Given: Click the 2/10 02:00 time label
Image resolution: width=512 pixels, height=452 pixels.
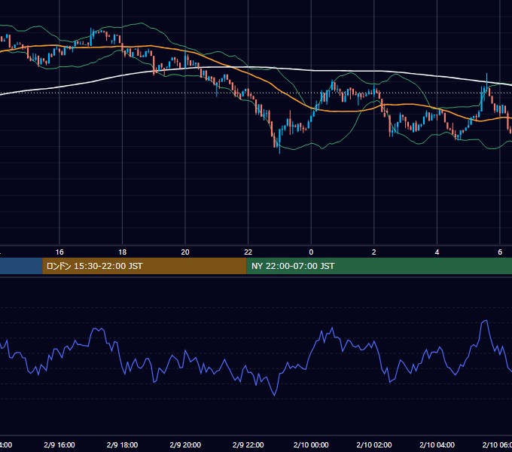Looking at the screenshot, I should click(374, 444).
